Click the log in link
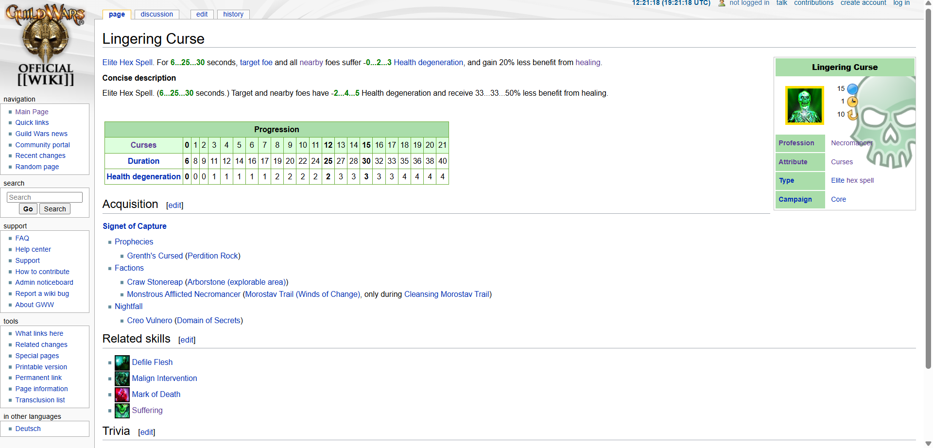933x448 pixels. [x=901, y=3]
